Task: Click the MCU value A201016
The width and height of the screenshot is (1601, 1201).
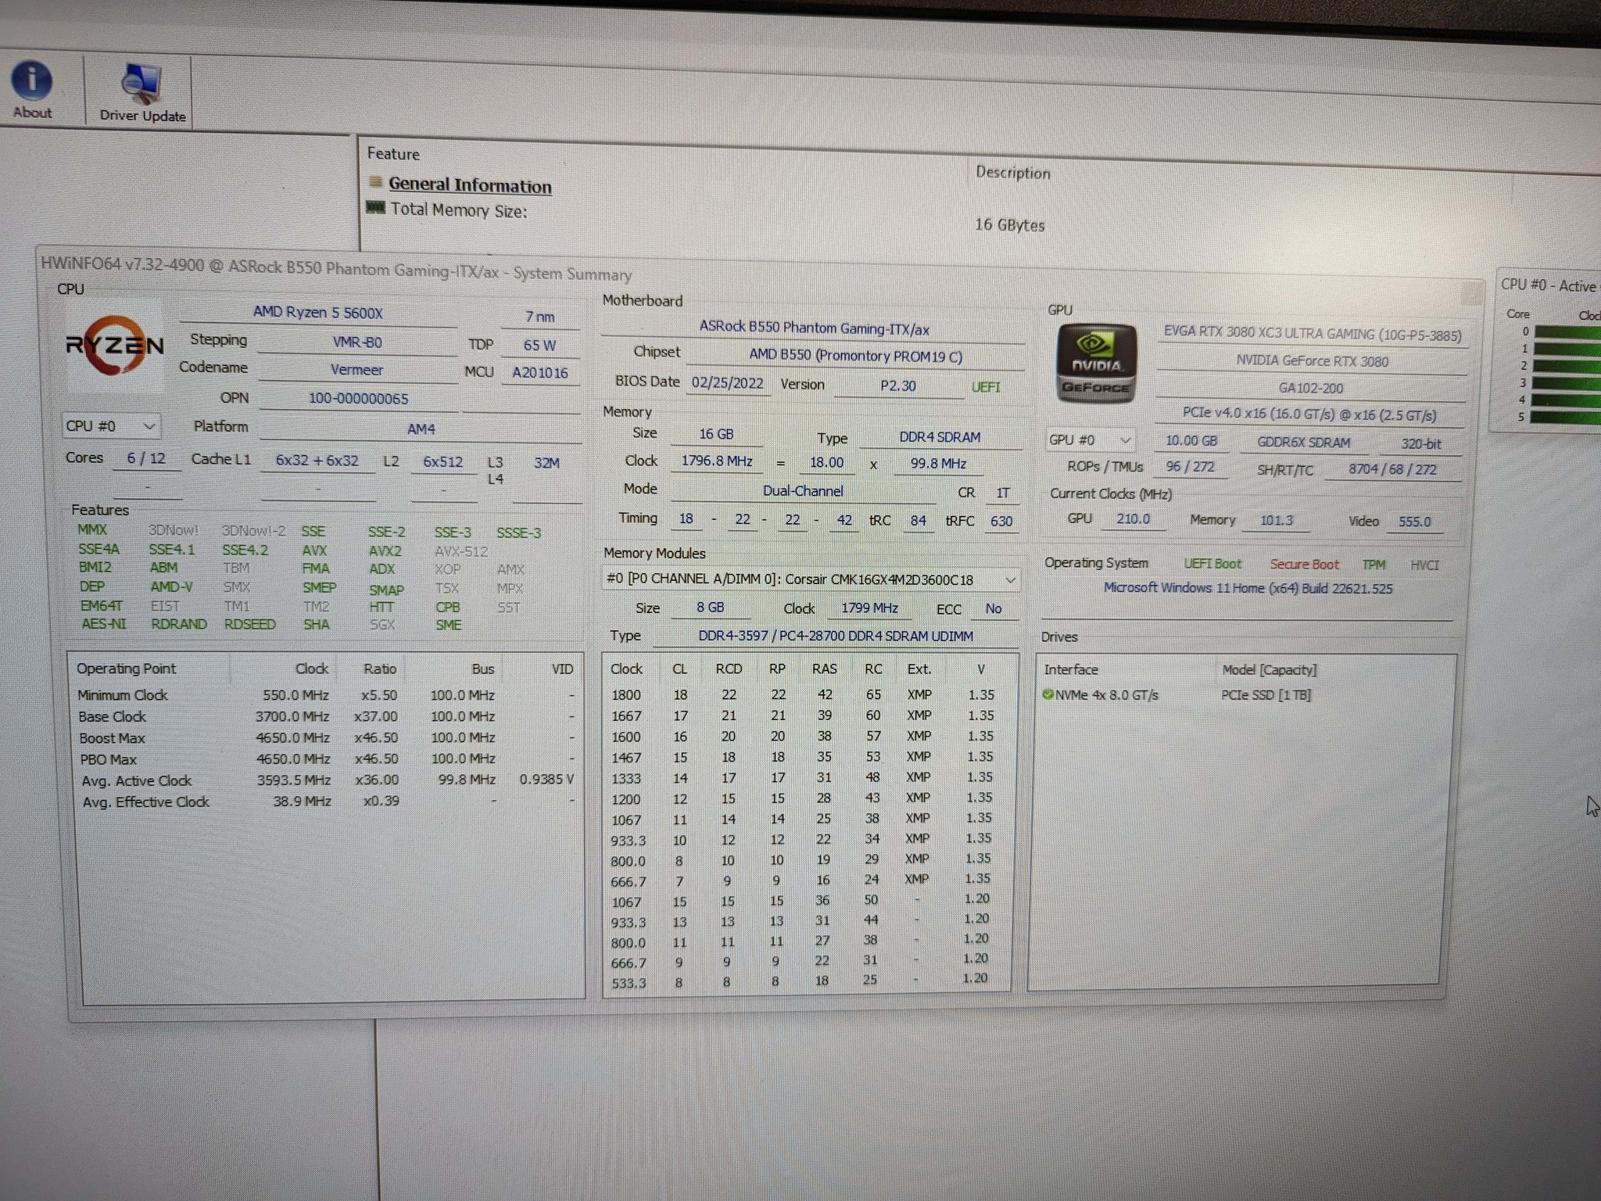Action: pyautogui.click(x=540, y=373)
